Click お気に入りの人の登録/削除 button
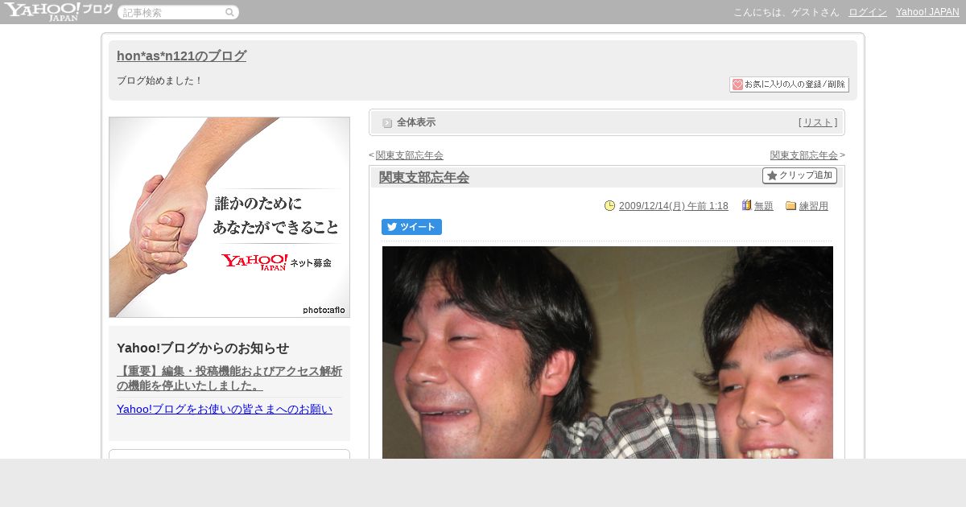Screen dimensions: 966x507 pyautogui.click(x=789, y=84)
